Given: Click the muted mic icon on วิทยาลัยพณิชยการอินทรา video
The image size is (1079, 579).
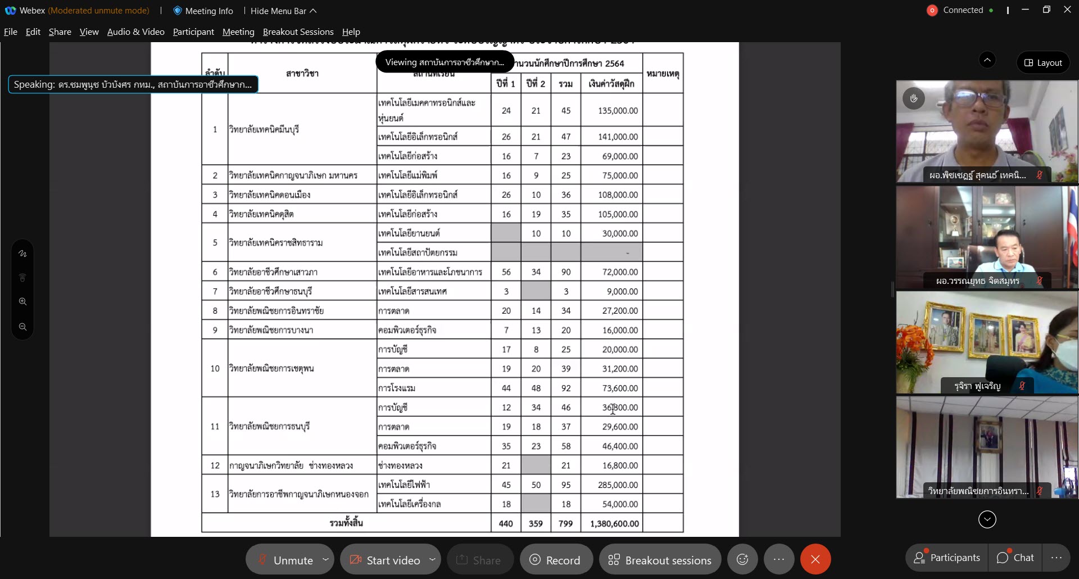Looking at the screenshot, I should point(1040,491).
